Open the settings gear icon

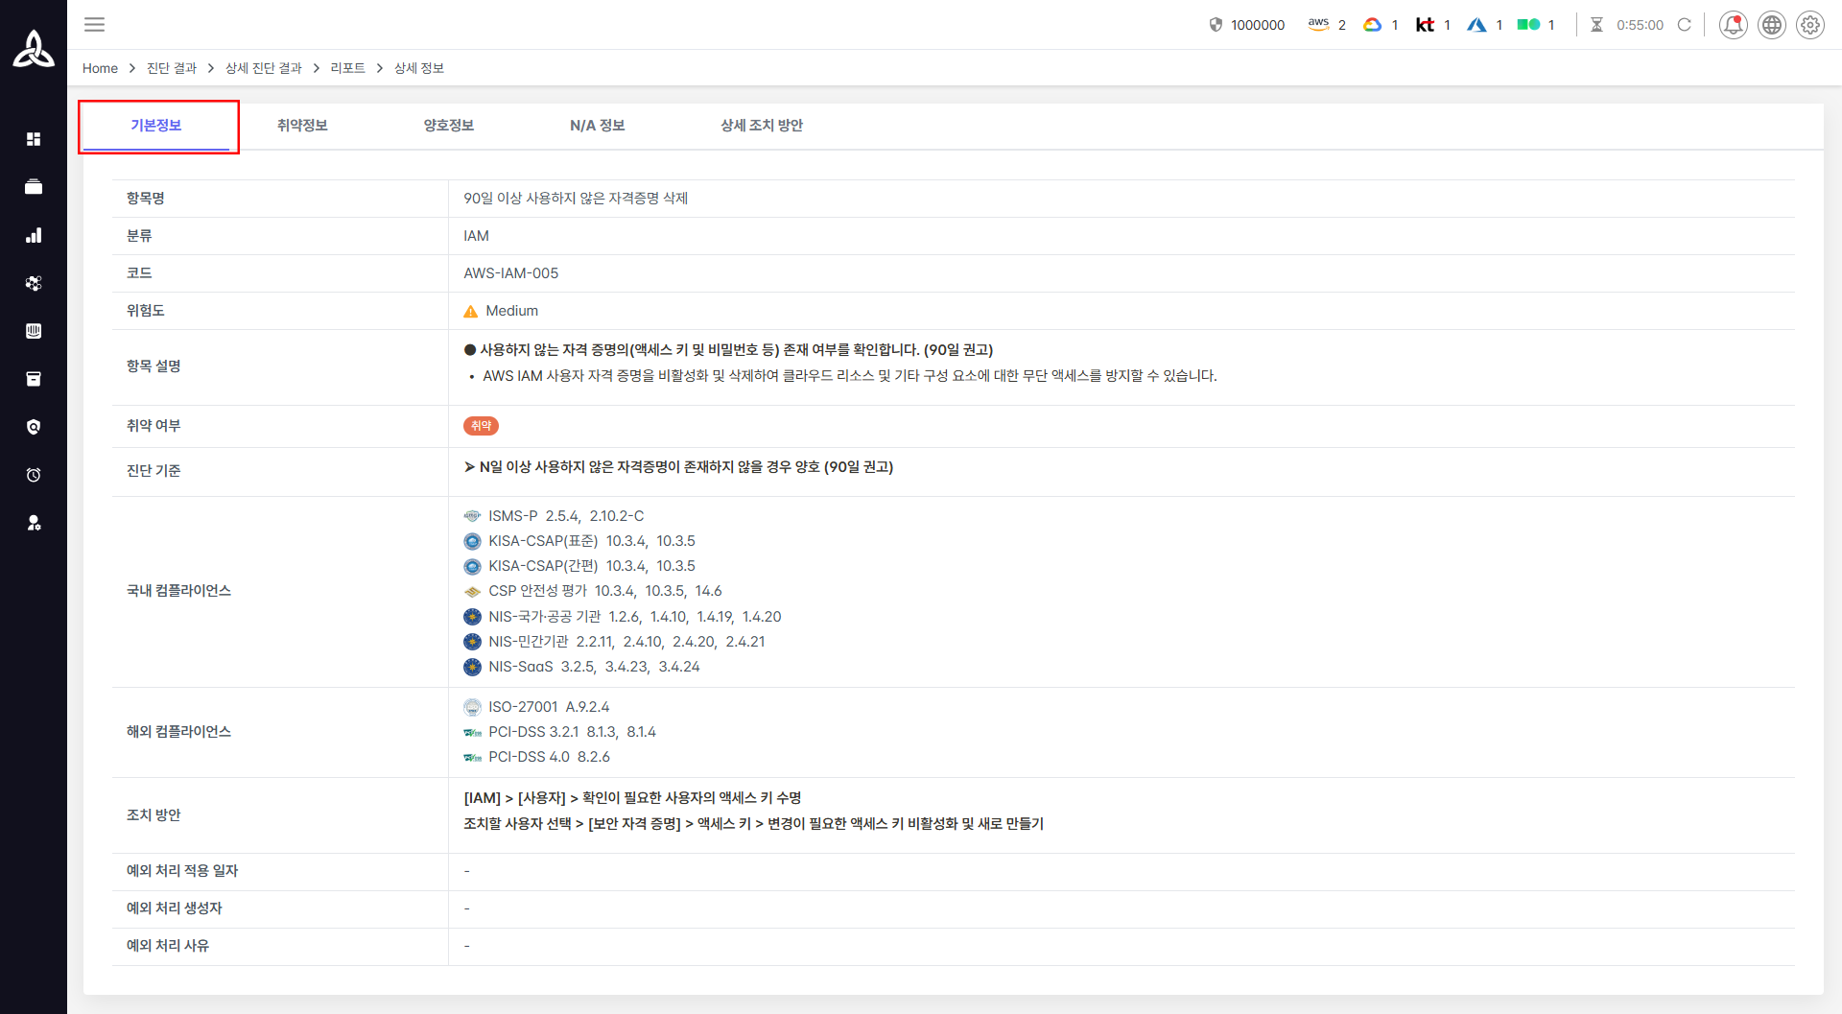click(1809, 25)
